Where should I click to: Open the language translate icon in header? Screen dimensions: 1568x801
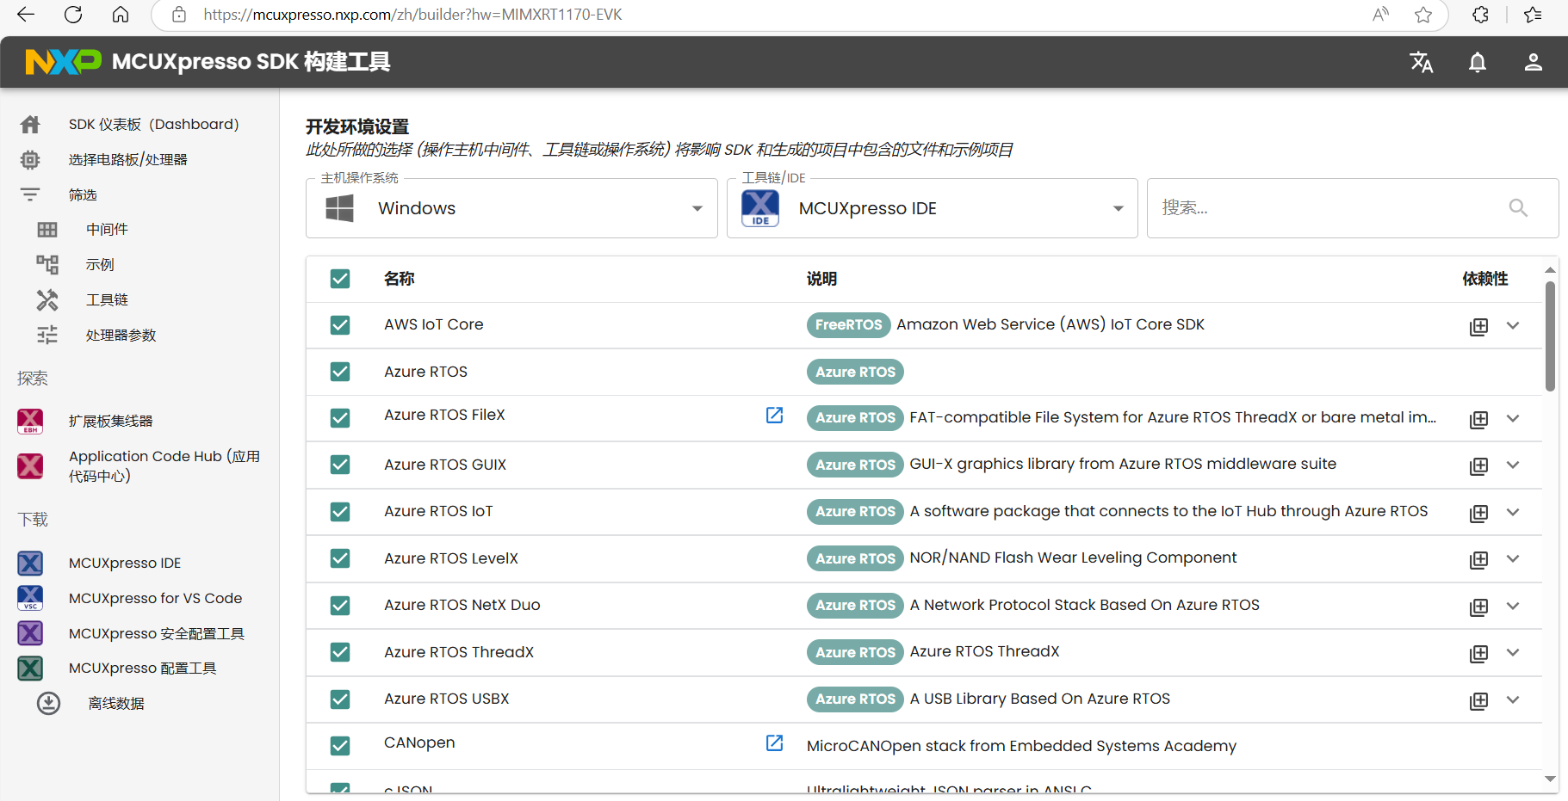coord(1422,62)
